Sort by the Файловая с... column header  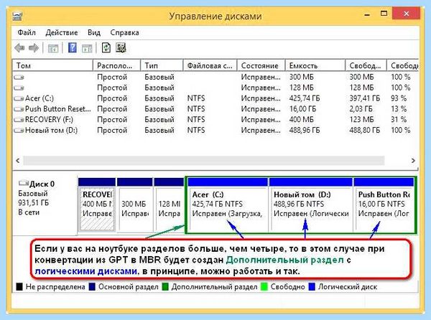210,65
